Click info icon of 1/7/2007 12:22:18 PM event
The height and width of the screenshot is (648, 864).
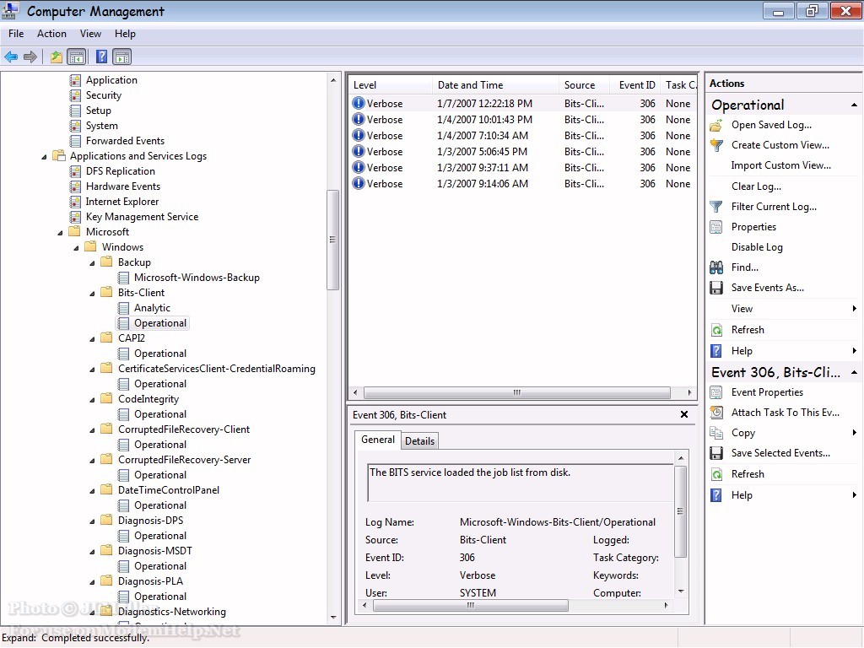[359, 103]
